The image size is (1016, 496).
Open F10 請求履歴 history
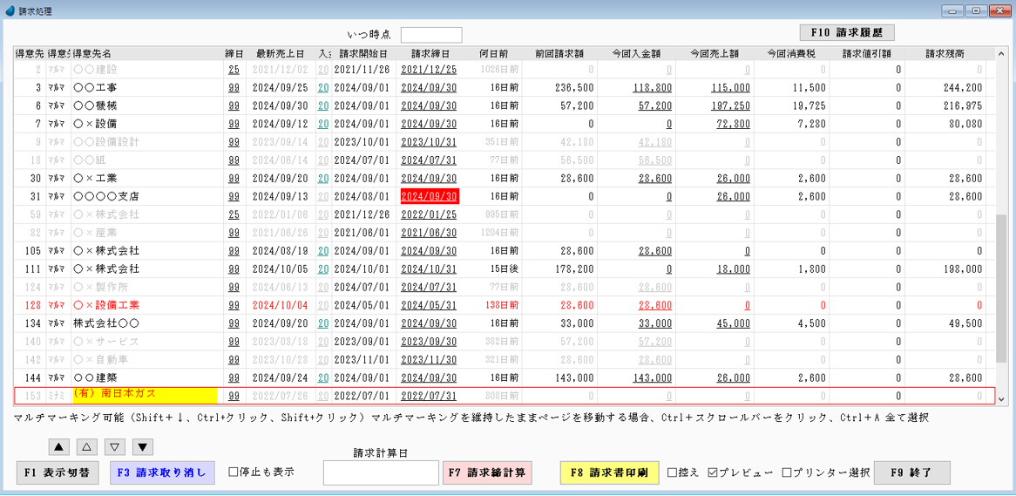point(846,32)
